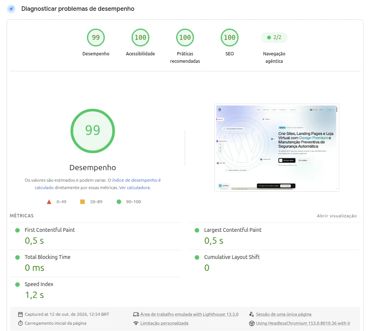Viewport: 369px width, 331px height.
Task: Click the Total Blocking Time 0 ms value
Action: click(x=34, y=268)
